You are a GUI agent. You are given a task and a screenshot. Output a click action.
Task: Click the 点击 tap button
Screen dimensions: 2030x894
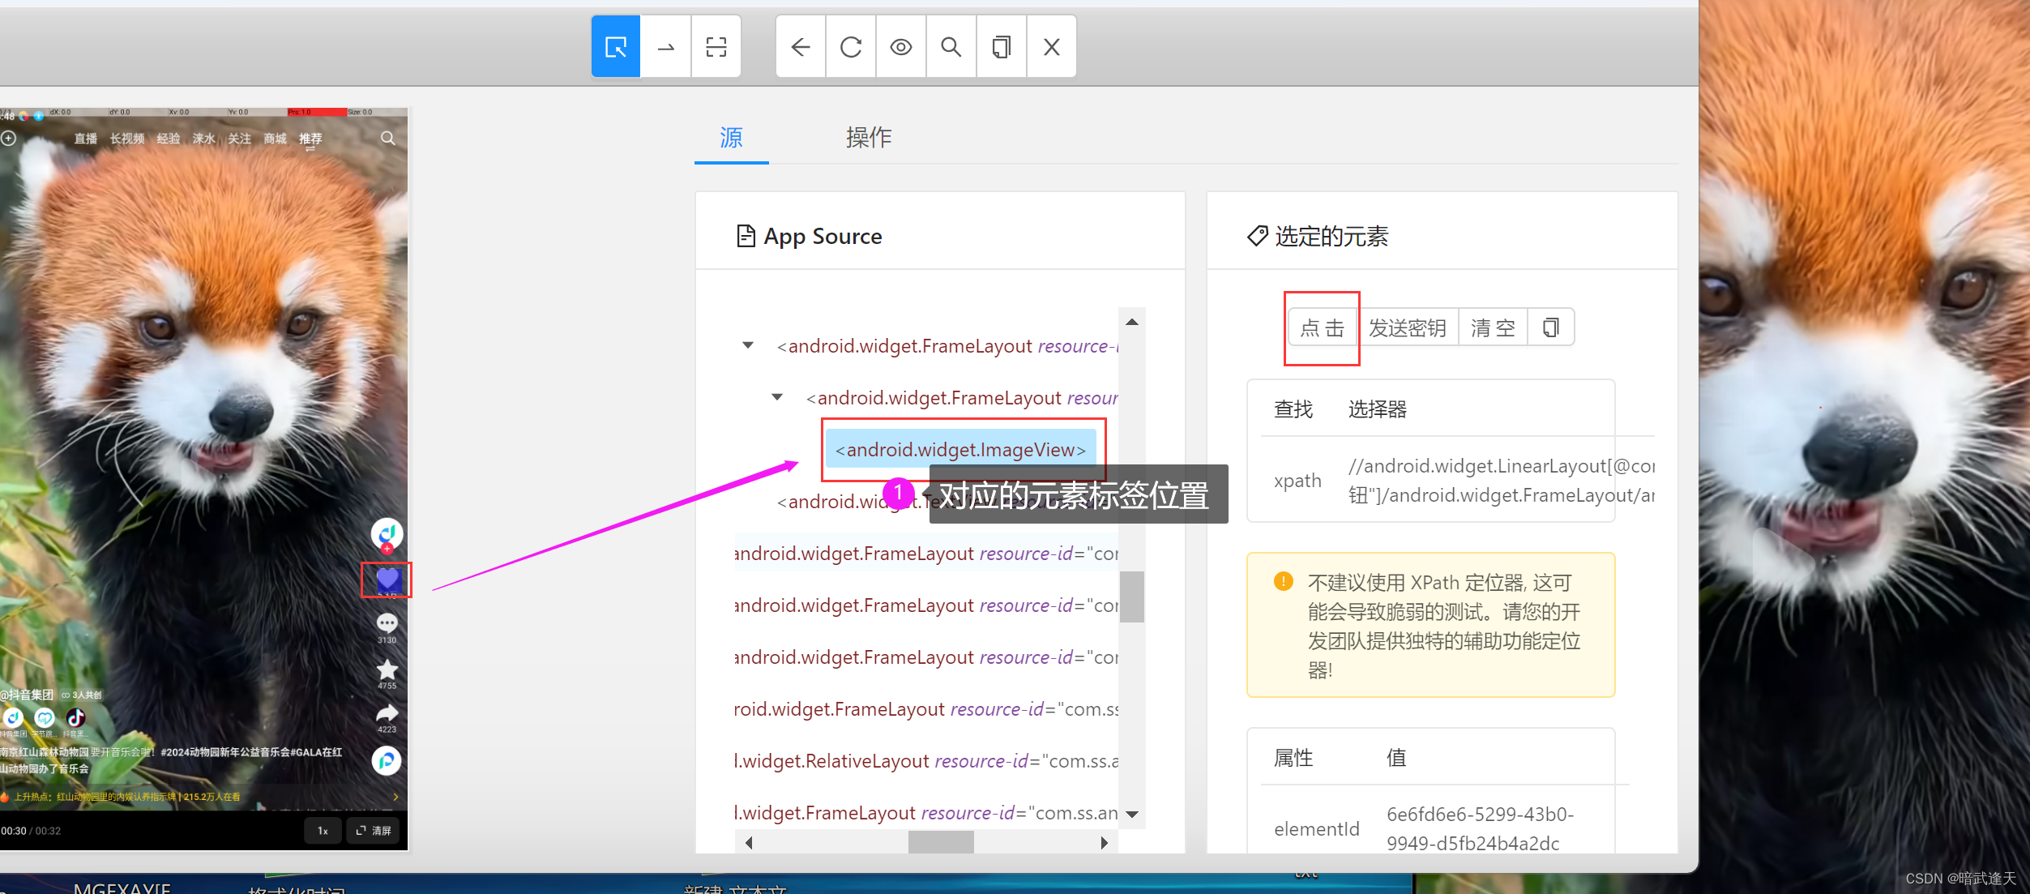(x=1322, y=327)
